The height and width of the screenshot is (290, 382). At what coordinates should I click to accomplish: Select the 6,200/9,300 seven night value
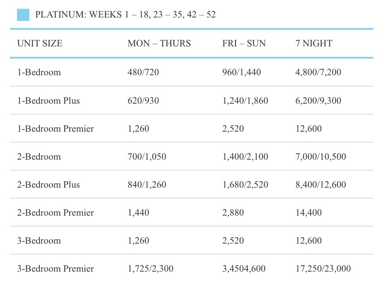pyautogui.click(x=318, y=101)
